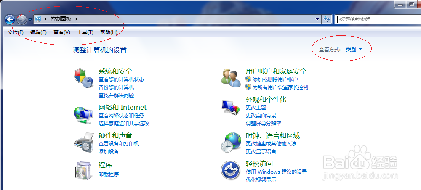This screenshot has height=190, width=421.
Task: Click shield icon beside 添加或删除用户帐户
Action: [248, 79]
